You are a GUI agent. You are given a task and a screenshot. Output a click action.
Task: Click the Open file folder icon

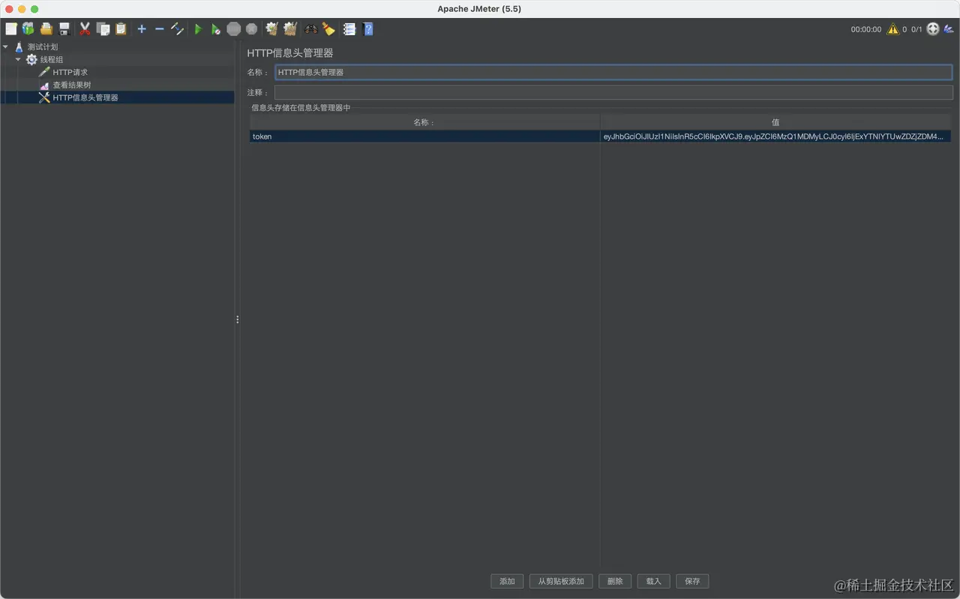[46, 29]
